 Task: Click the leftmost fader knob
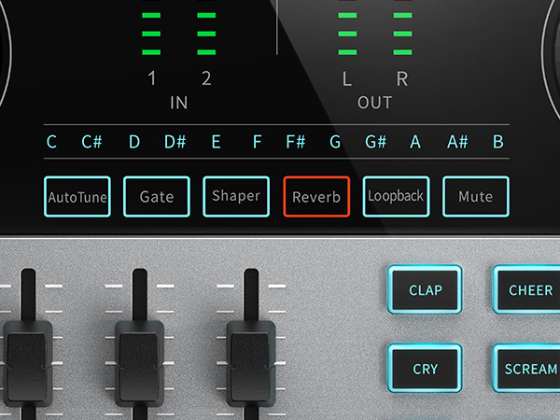tap(28, 359)
